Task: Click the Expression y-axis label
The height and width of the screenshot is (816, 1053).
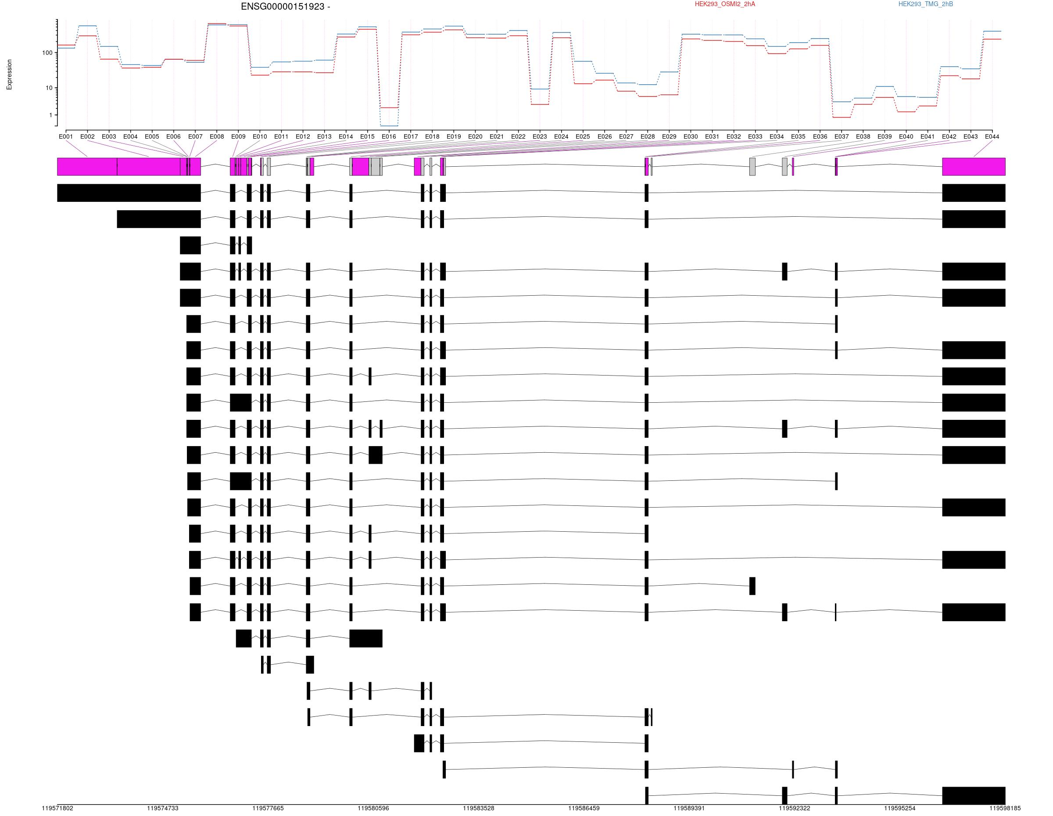Action: (9, 75)
